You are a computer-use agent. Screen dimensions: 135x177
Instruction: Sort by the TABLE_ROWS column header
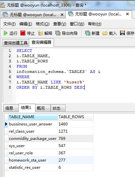tap(76, 117)
